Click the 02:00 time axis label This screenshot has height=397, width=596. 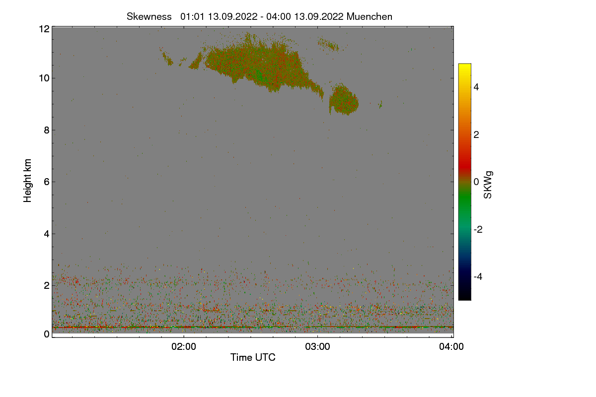pos(183,347)
